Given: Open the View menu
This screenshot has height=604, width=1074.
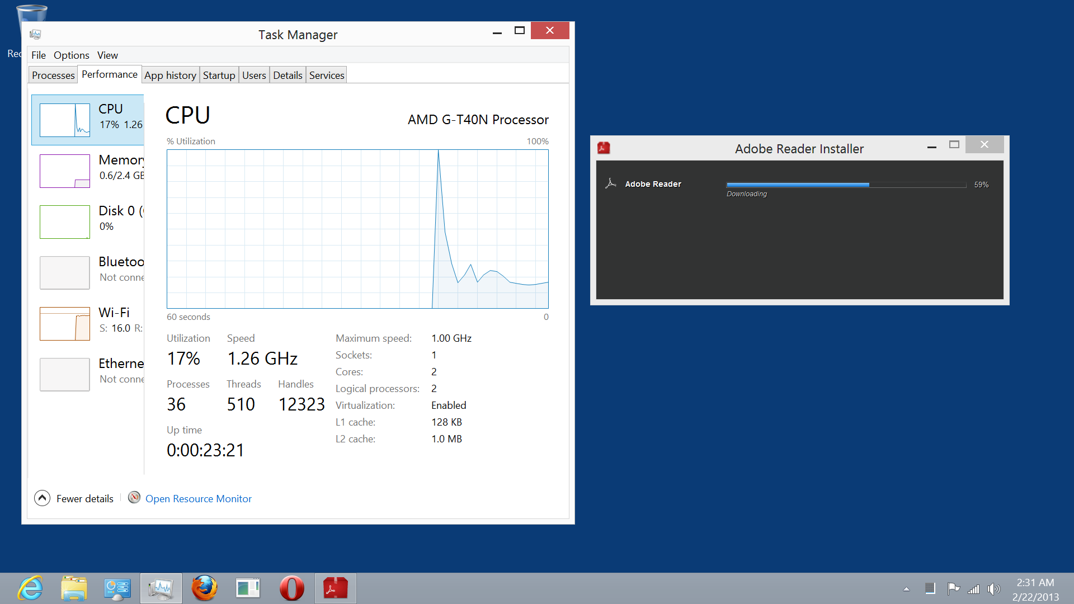Looking at the screenshot, I should (x=107, y=55).
